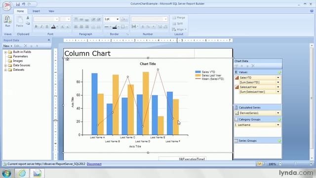Click the Cut scissors icon
This screenshot has width=316, height=178.
(x=28, y=18)
